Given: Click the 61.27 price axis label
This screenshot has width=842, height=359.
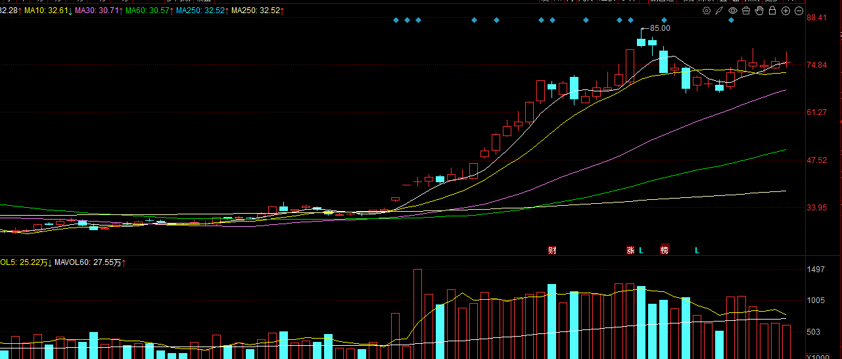Looking at the screenshot, I should [816, 112].
